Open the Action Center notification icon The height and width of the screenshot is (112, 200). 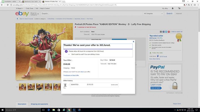point(197,110)
